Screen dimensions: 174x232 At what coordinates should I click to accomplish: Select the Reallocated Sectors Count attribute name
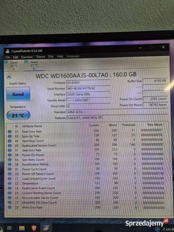click(x=39, y=145)
